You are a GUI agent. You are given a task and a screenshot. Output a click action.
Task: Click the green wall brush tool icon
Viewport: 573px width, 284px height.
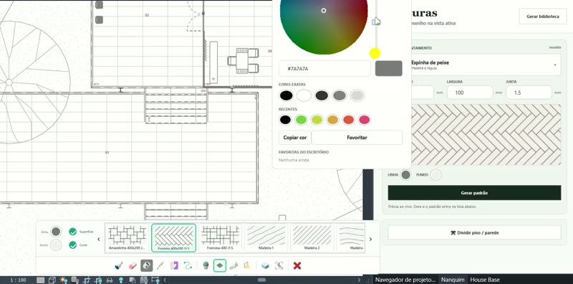tap(233, 265)
